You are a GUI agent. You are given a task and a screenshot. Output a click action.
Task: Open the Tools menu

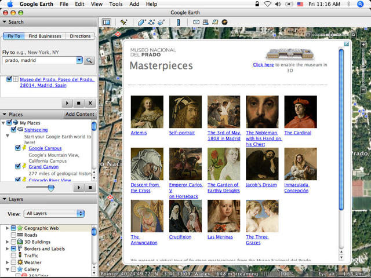coord(115,4)
